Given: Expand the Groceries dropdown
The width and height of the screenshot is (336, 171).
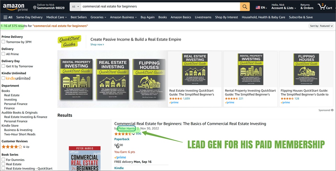Looking at the screenshot, I should coord(98,17).
